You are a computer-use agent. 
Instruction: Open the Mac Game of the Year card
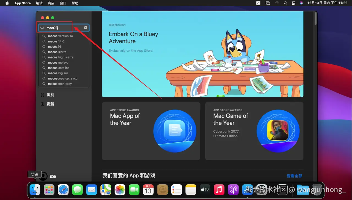point(254,131)
